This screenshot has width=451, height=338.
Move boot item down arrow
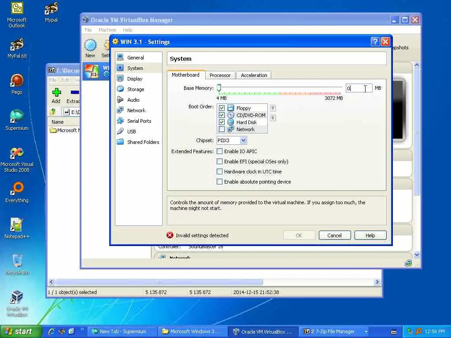273,118
